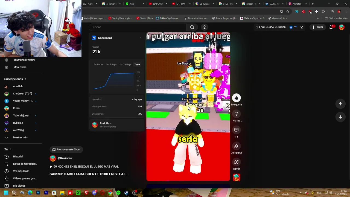The height and width of the screenshot is (197, 350).
Task: Open Ver más tarde in sidebar
Action: [21, 171]
